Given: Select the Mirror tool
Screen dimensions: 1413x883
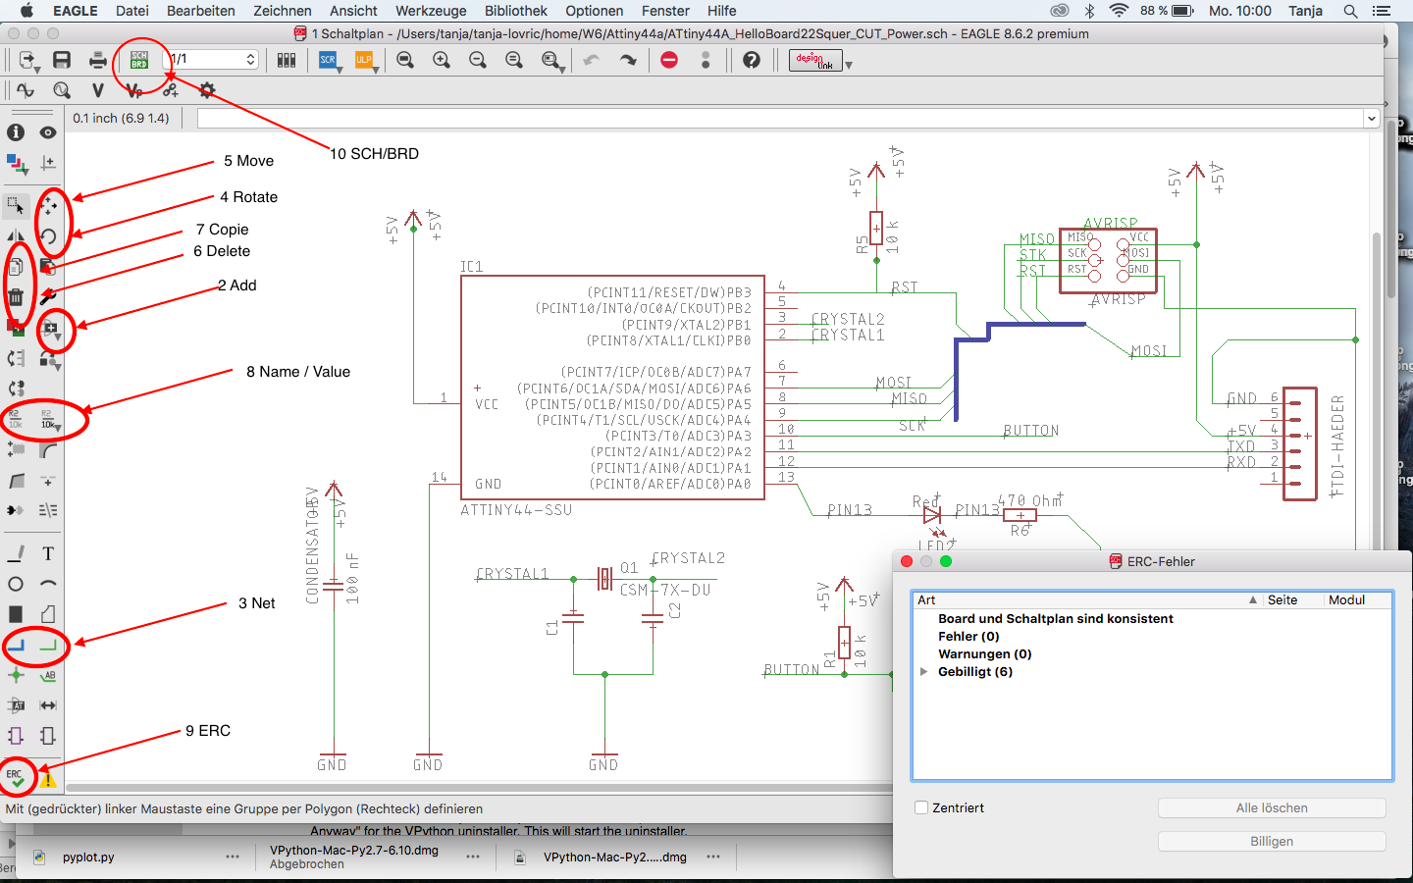Looking at the screenshot, I should 16,235.
